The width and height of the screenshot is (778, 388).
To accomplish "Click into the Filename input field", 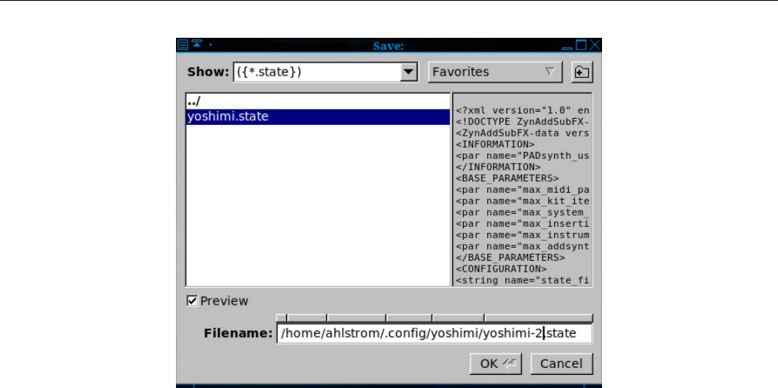I will [x=434, y=333].
